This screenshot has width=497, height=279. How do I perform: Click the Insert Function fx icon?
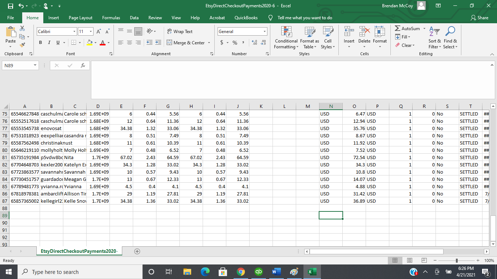[x=83, y=65]
